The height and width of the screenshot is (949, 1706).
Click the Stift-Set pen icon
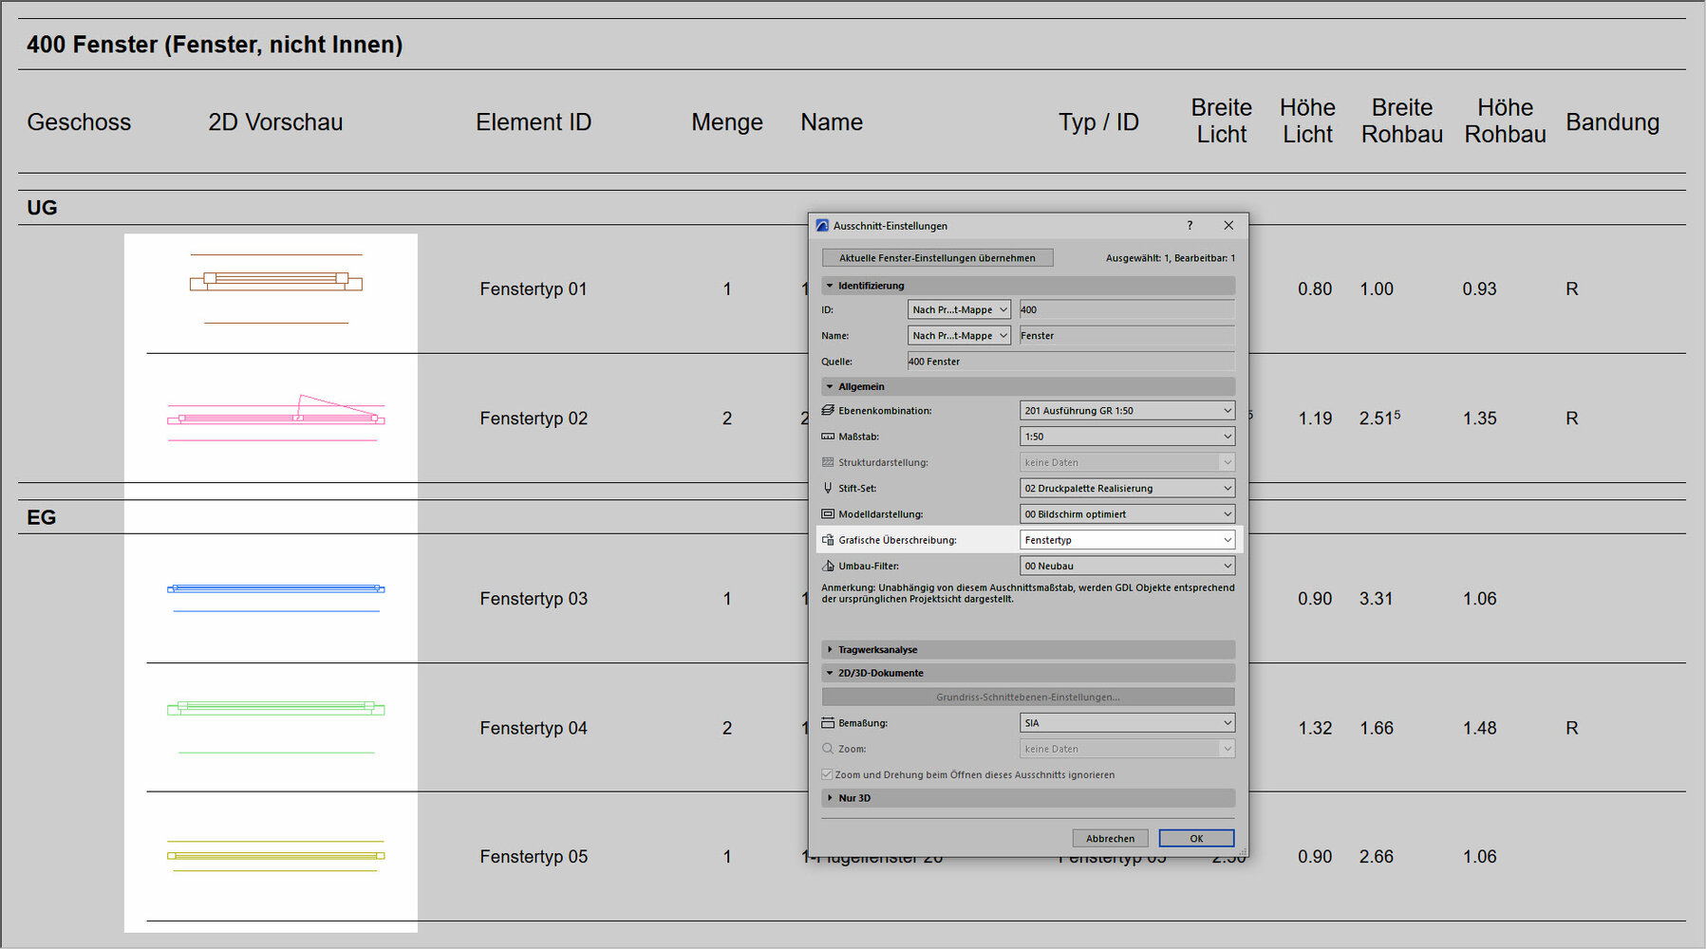pos(828,488)
